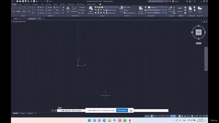The image size is (219, 123).
Task: Click the command line input field
Action: [113, 110]
